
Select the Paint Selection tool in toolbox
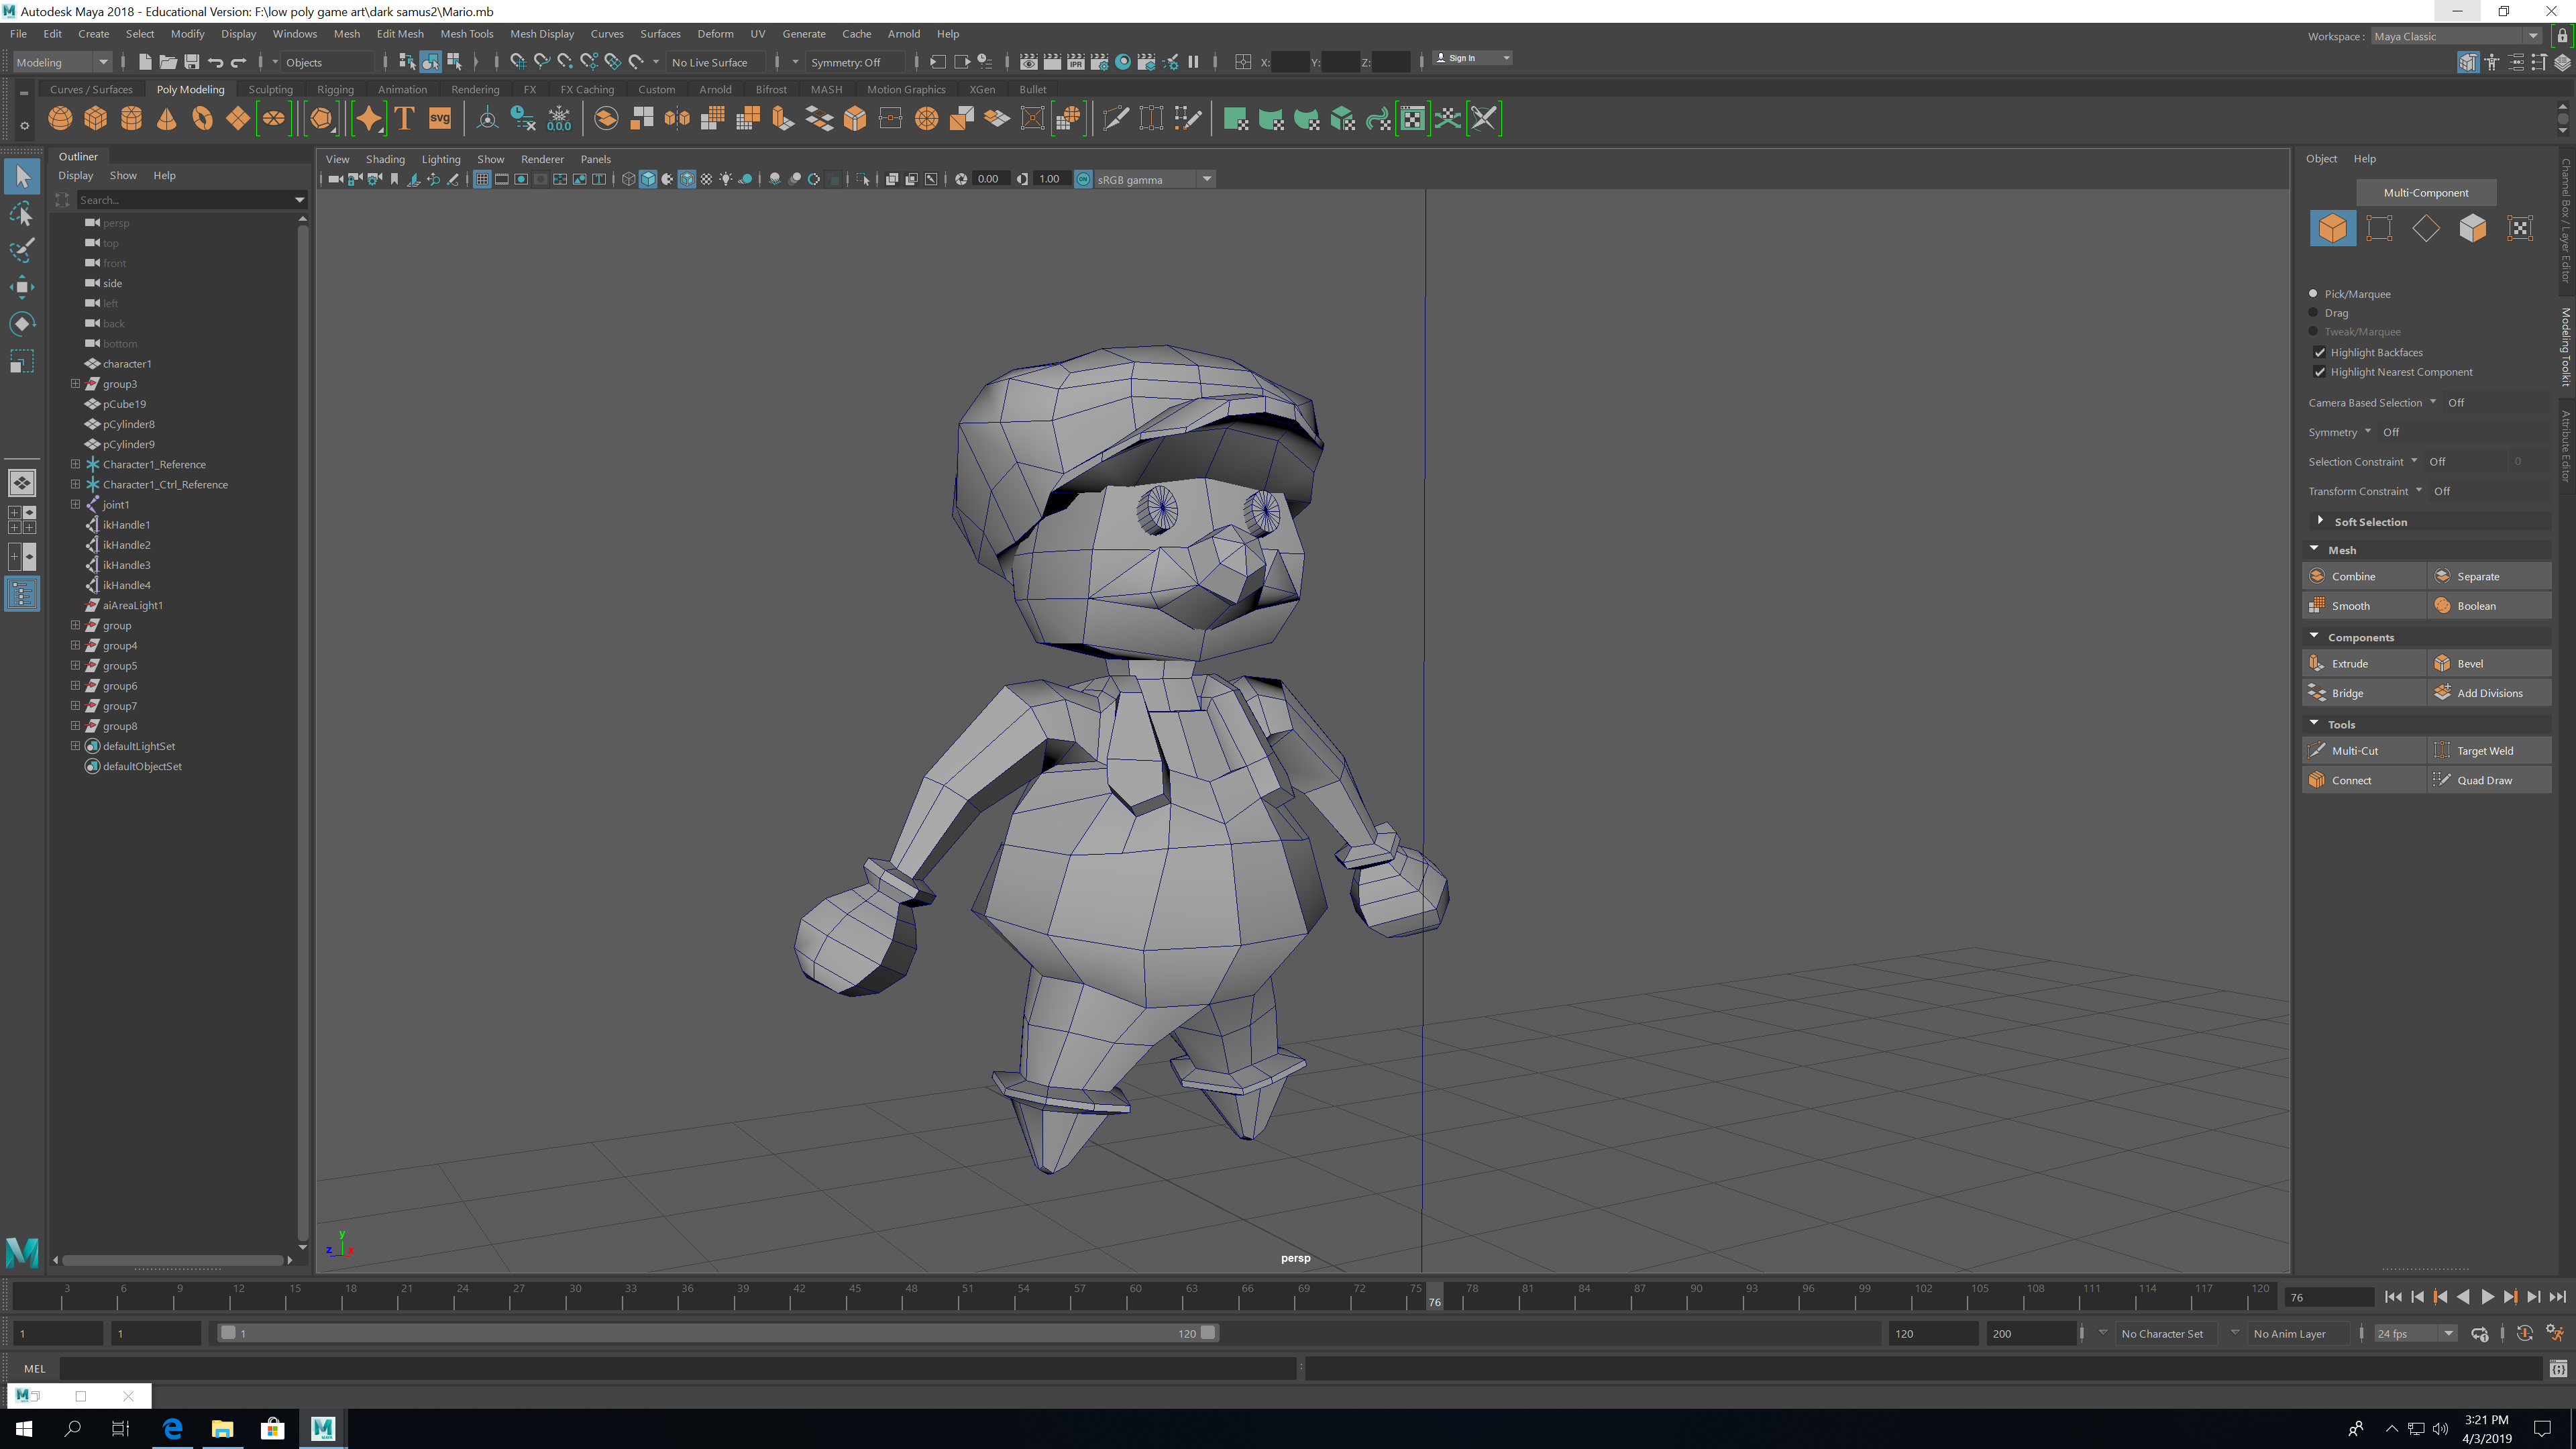pos(21,250)
